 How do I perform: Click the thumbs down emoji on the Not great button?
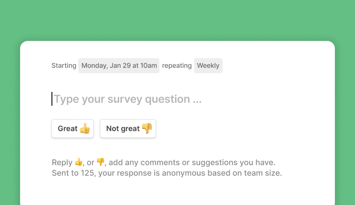(x=147, y=129)
